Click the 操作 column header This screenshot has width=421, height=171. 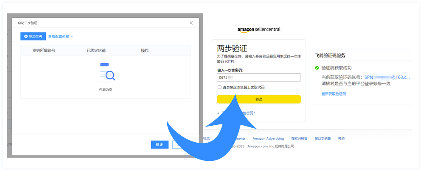pyautogui.click(x=145, y=50)
